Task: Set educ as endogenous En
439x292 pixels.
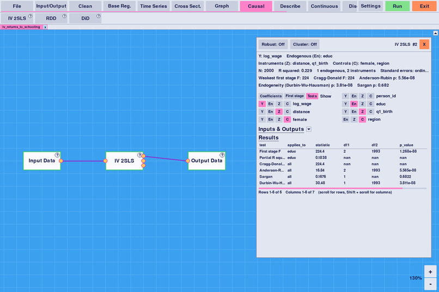Action: pos(354,104)
